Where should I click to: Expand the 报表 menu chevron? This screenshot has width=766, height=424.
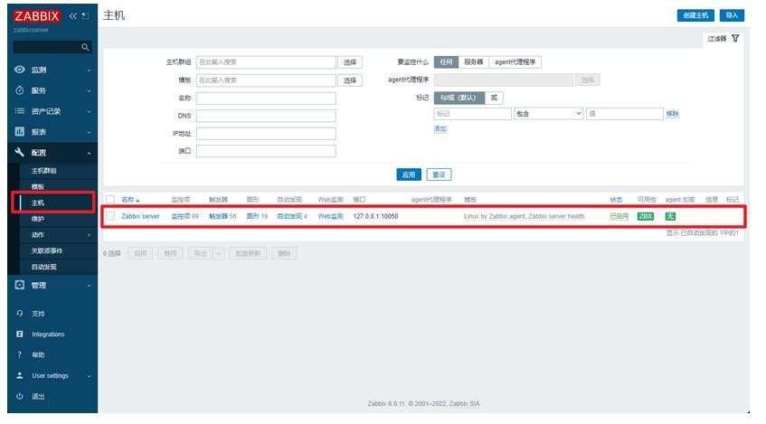[89, 132]
